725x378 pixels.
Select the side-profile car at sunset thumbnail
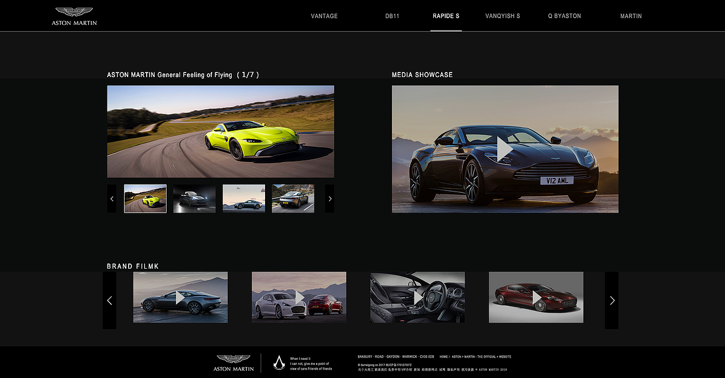pyautogui.click(x=244, y=199)
